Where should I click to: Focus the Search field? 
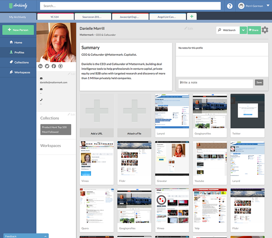click(130, 6)
